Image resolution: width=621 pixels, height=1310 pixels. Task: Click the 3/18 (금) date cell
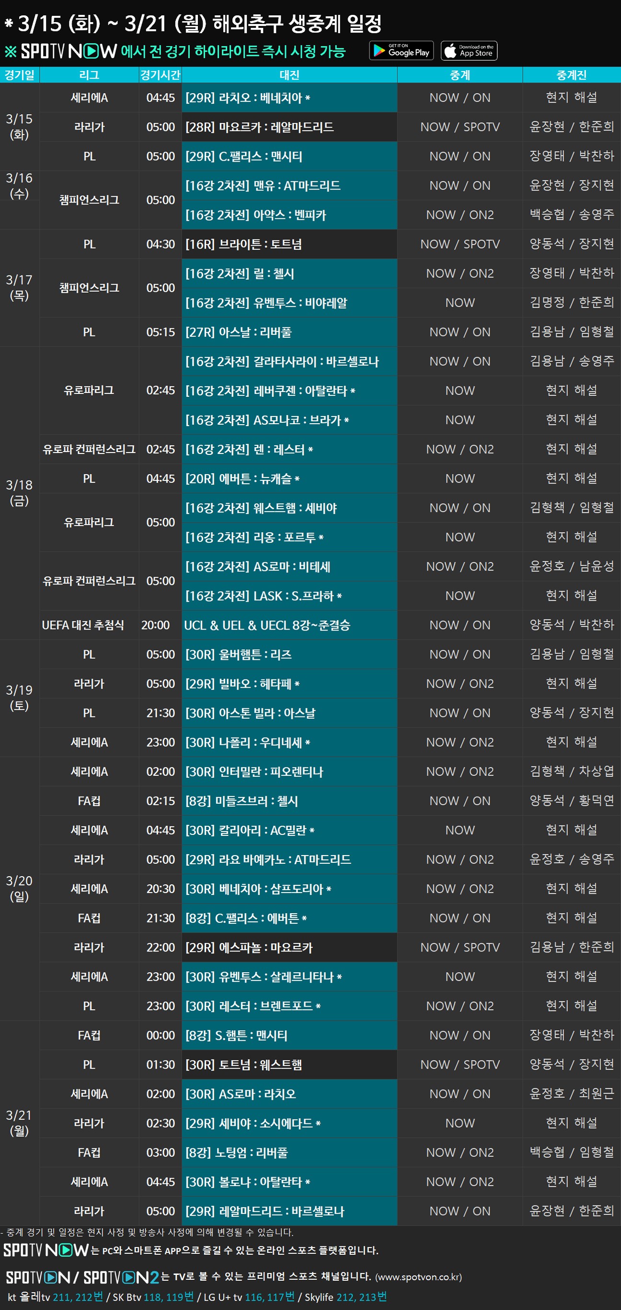(19, 493)
